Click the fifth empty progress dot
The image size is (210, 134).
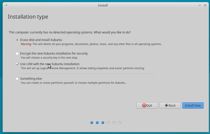pyautogui.click(x=114, y=123)
